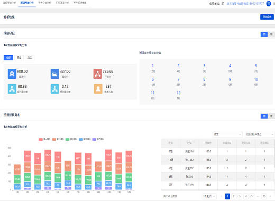
Task: Click the declining chart icon beside 427.00
Action: pos(55,74)
